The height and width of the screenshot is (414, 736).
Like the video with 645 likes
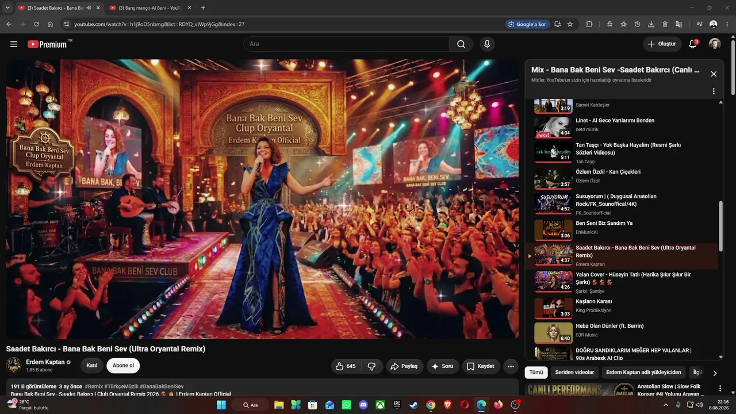tap(346, 366)
